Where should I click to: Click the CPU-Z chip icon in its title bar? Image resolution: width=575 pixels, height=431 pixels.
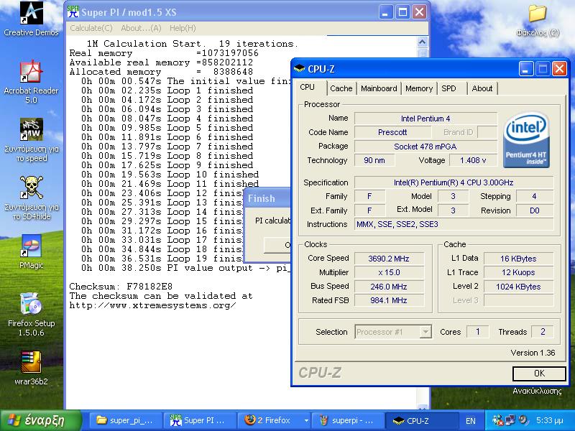(300, 68)
